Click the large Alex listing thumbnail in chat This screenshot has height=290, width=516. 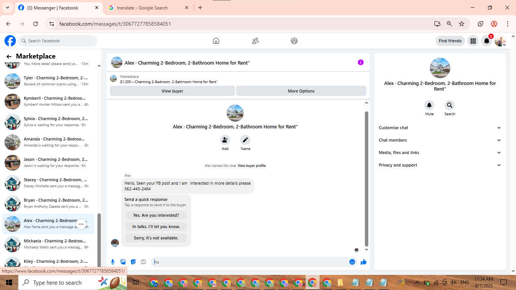point(235,113)
